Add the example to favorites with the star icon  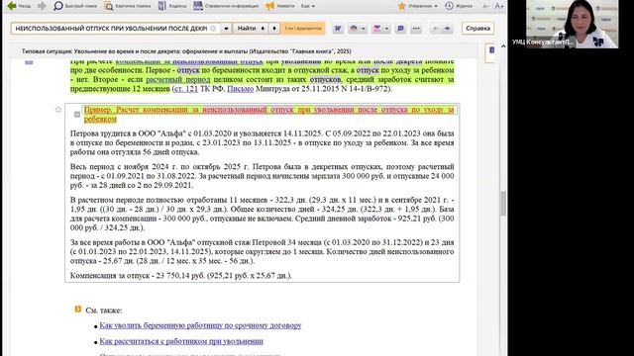pyautogui.click(x=58, y=110)
